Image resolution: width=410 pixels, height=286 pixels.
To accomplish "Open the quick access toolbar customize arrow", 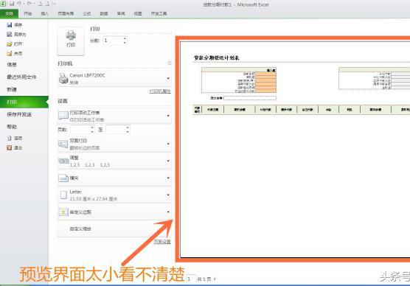I will (x=54, y=4).
